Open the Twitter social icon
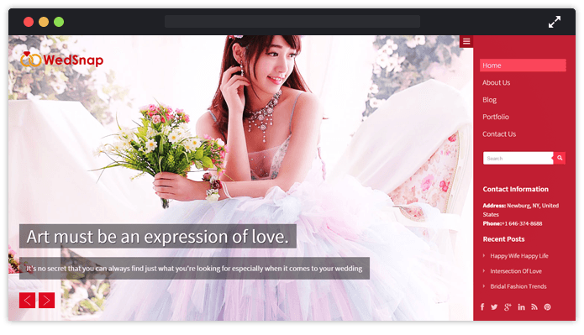The height and width of the screenshot is (335, 584). [x=494, y=307]
